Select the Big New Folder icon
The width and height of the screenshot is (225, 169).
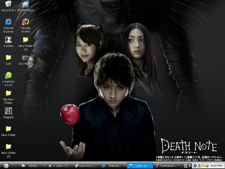point(8,97)
